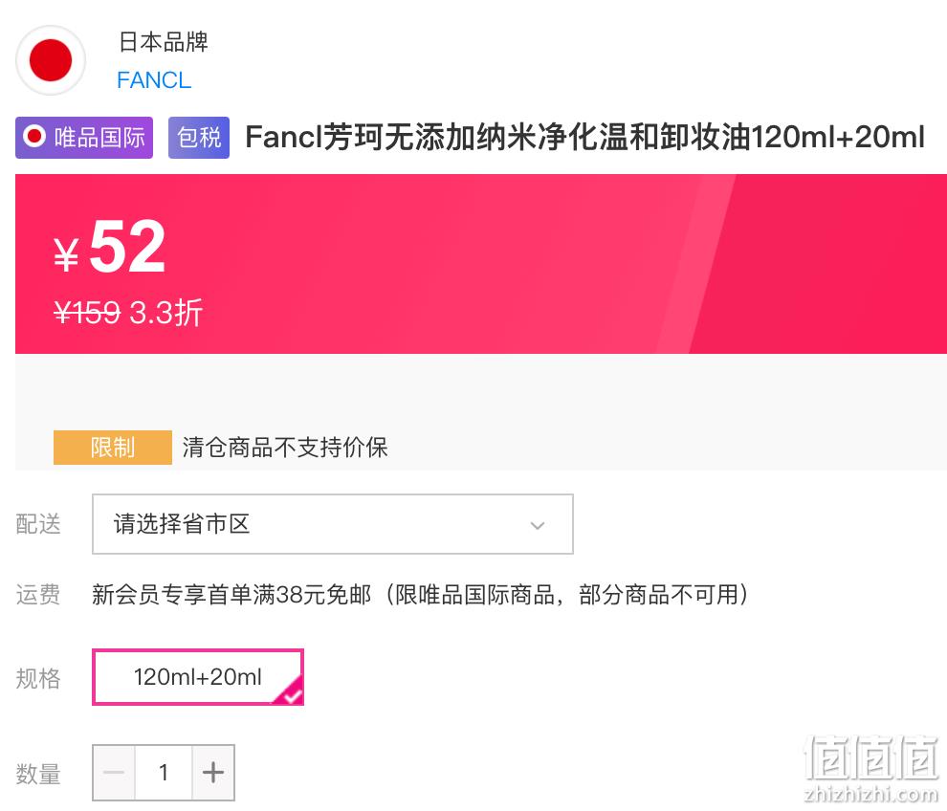
Task: Select the 120ml+20ml specification option
Action: [x=198, y=677]
